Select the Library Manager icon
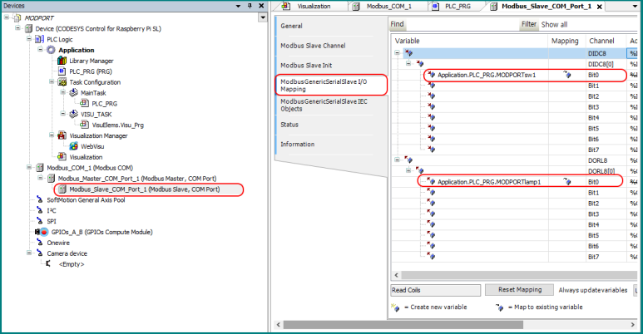Screen dimensions: 643x334 [62, 61]
